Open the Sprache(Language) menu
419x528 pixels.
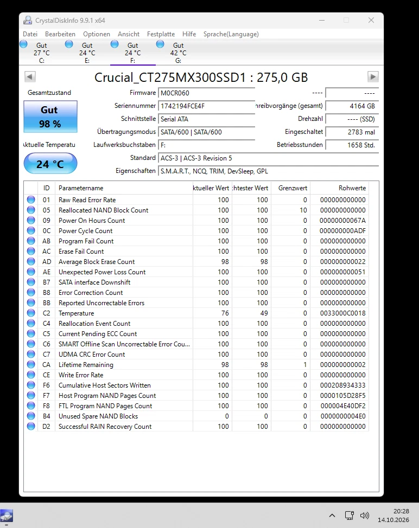[231, 34]
